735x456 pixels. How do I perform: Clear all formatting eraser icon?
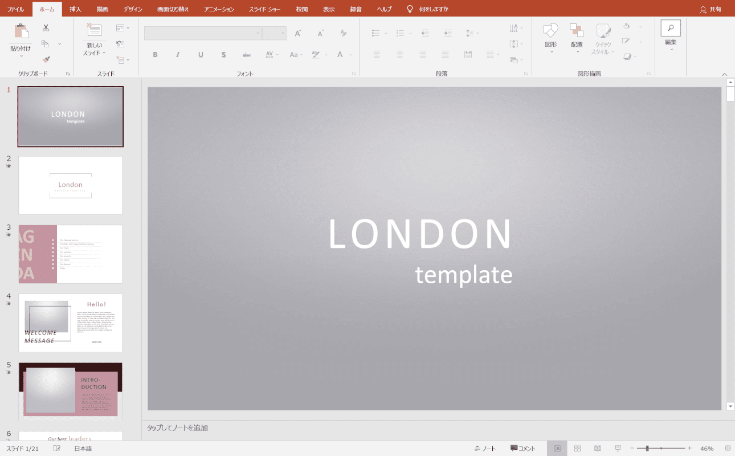[343, 33]
